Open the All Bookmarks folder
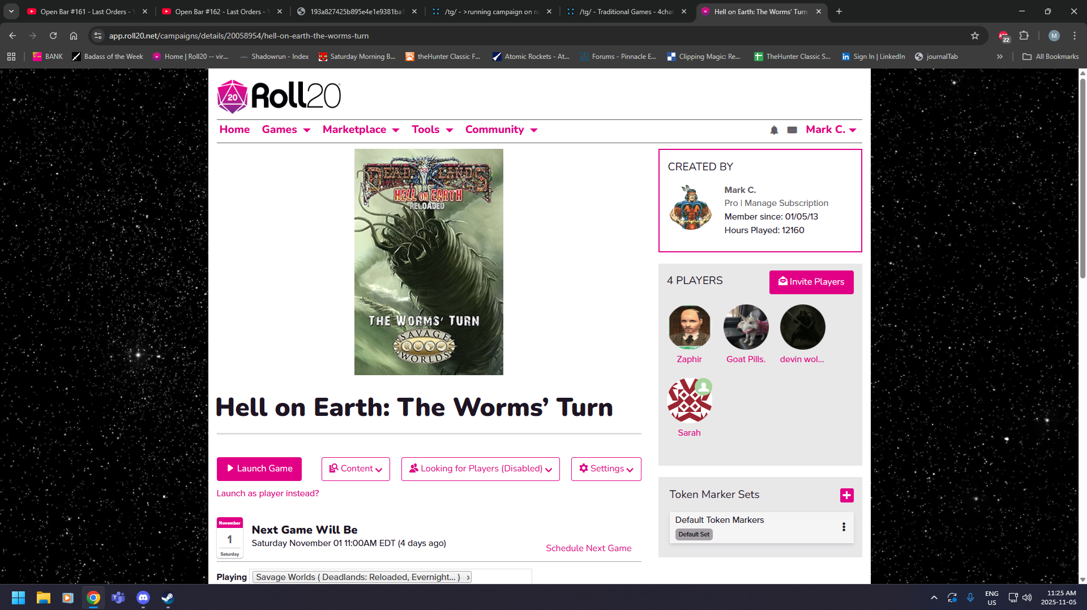This screenshot has width=1087, height=610. coord(1051,57)
